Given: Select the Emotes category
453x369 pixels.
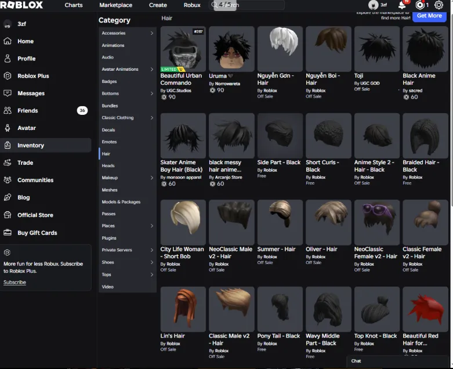Looking at the screenshot, I should pos(128,142).
